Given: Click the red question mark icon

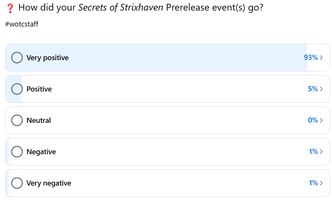Looking at the screenshot, I should (10, 8).
